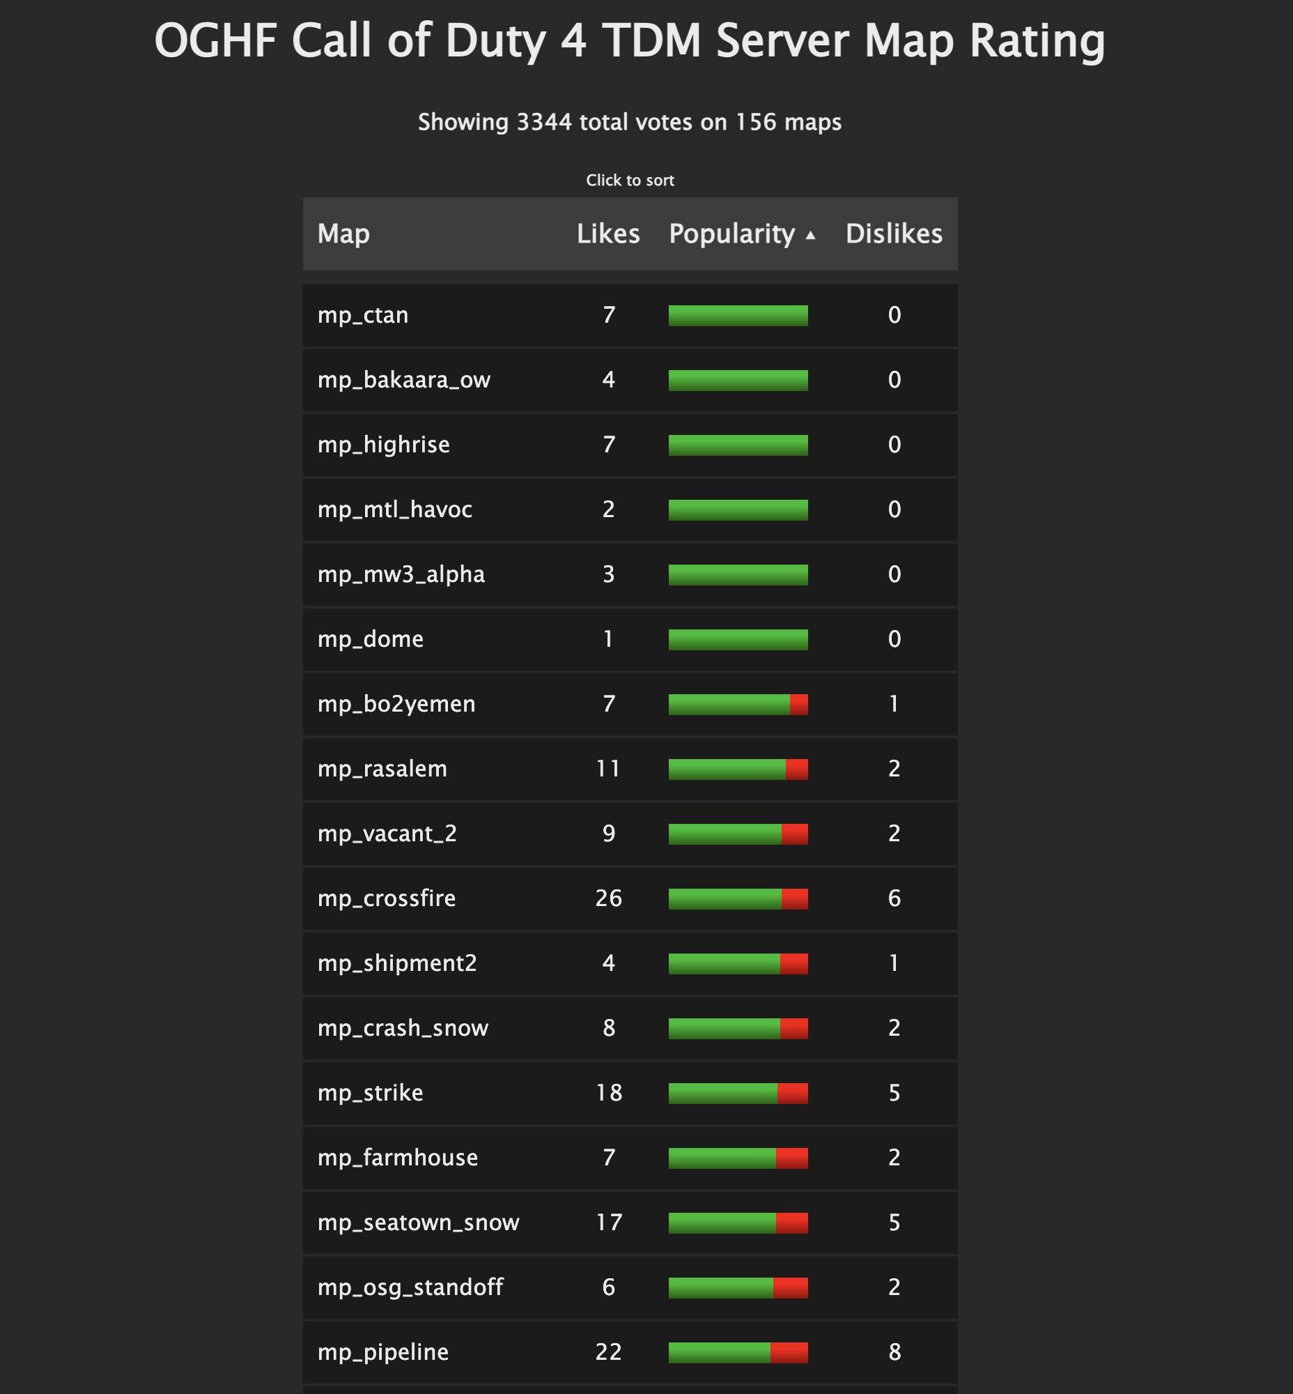Click the mp_seatown_snow map name
This screenshot has height=1394, width=1293.
419,1223
